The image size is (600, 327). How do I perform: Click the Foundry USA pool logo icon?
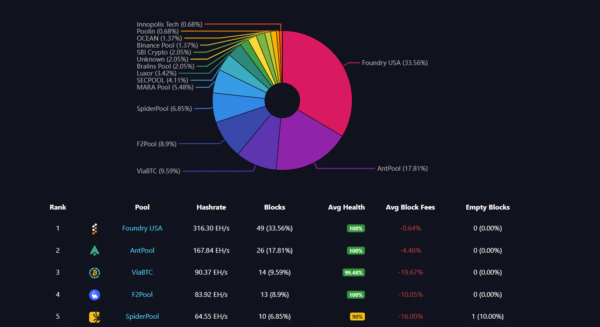pyautogui.click(x=94, y=229)
